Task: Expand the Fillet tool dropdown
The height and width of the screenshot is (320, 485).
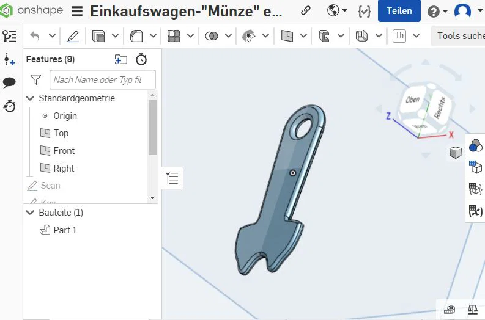Action: point(153,36)
